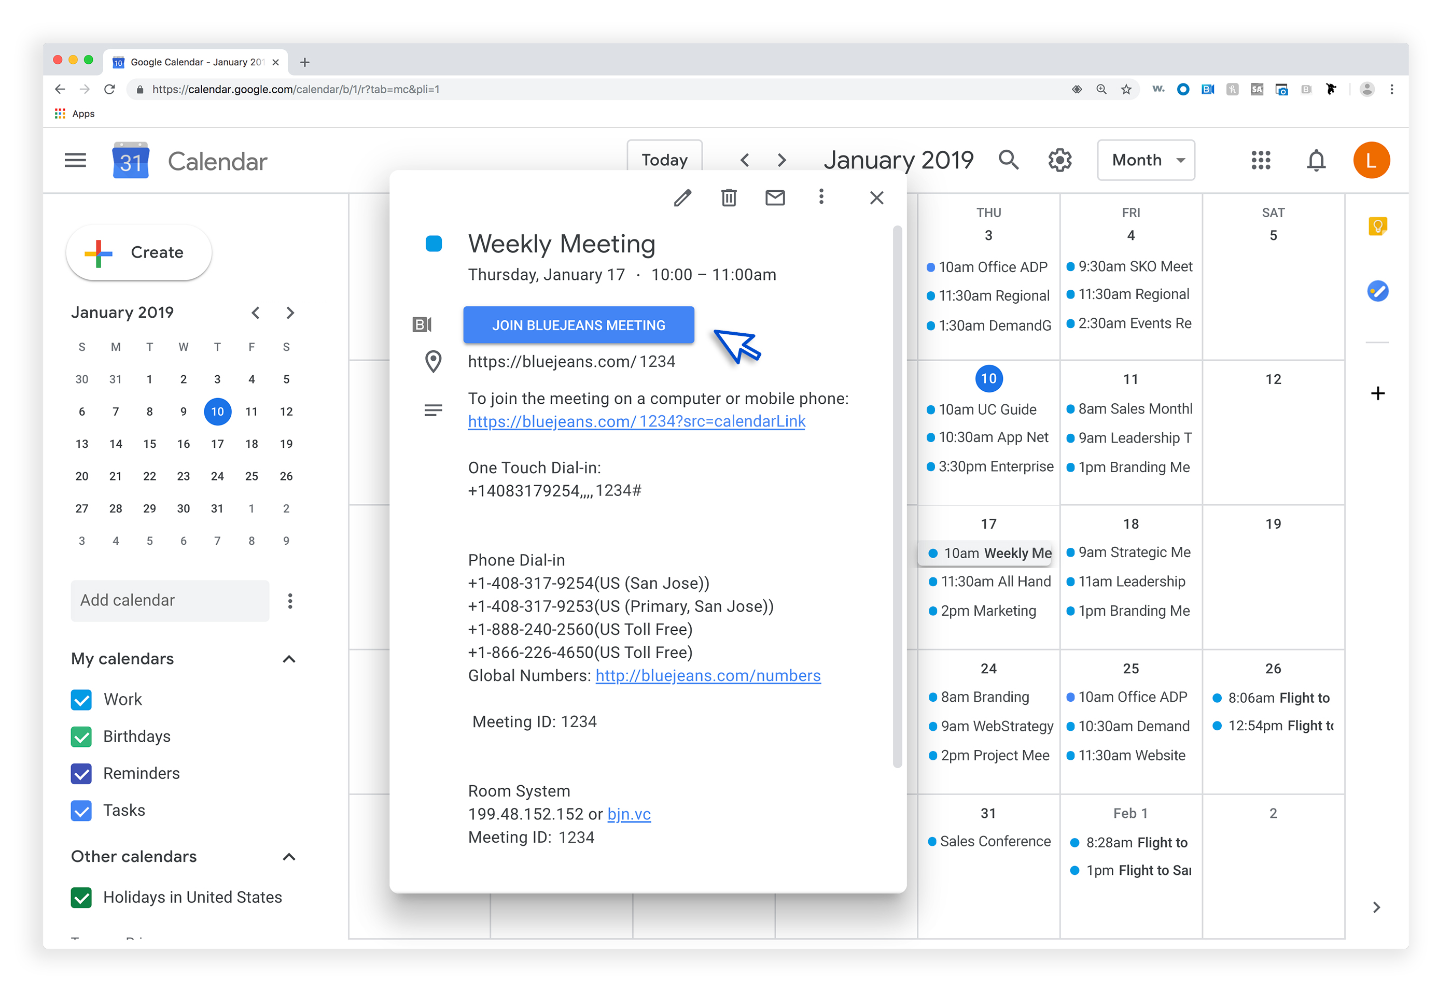Open the Google apps grid
1452x992 pixels.
(1261, 160)
